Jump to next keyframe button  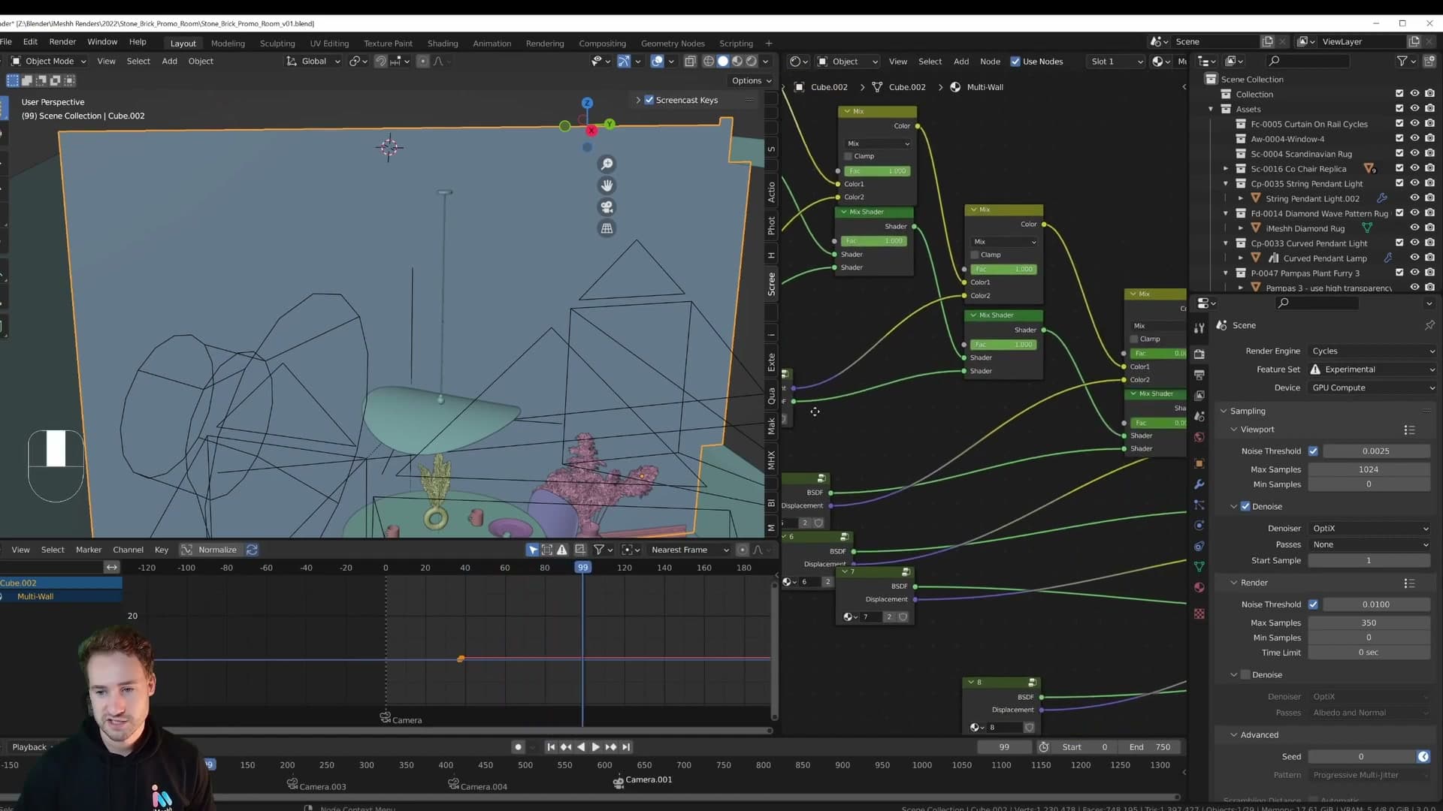(x=610, y=747)
